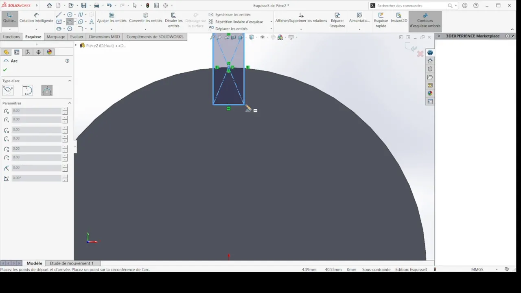Confirm the Arc with green checkmark
The height and width of the screenshot is (293, 521).
click(5, 70)
